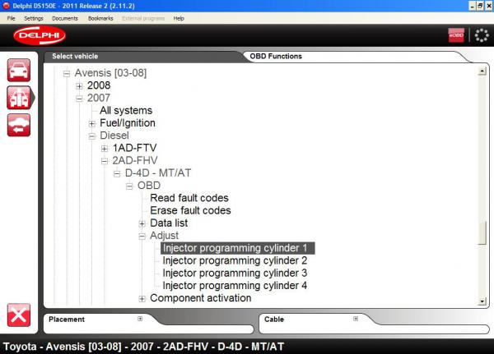Expand the Fuel/Ignition node
Viewport: 494px width, 354px height.
[x=92, y=123]
